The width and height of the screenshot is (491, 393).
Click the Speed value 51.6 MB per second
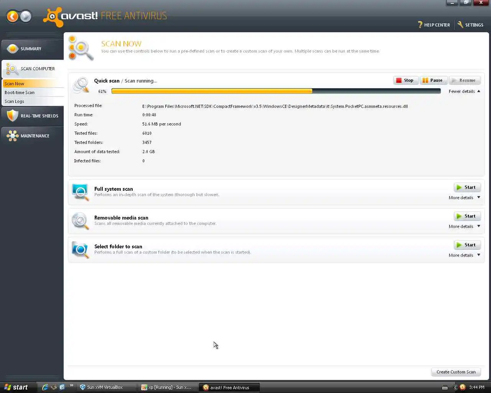pyautogui.click(x=161, y=124)
